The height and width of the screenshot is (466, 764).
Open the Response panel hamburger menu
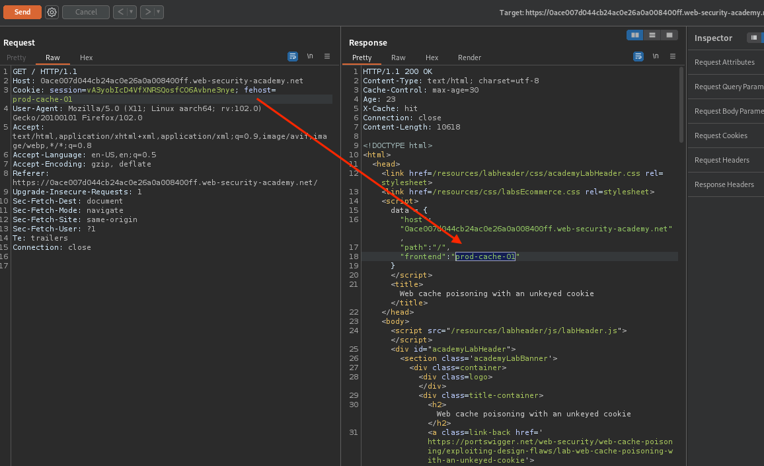(x=673, y=57)
